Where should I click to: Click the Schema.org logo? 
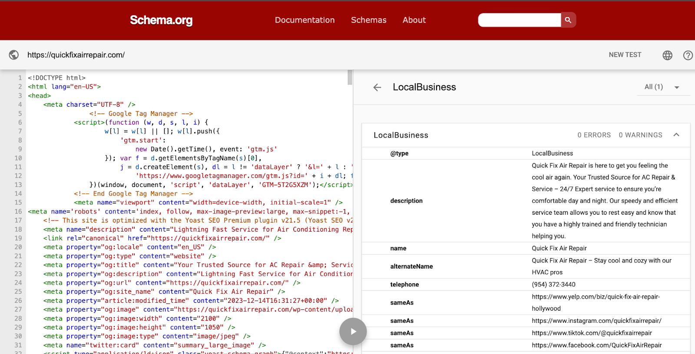(x=161, y=20)
